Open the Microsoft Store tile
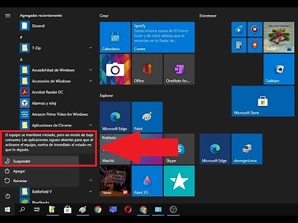 click(x=263, y=101)
